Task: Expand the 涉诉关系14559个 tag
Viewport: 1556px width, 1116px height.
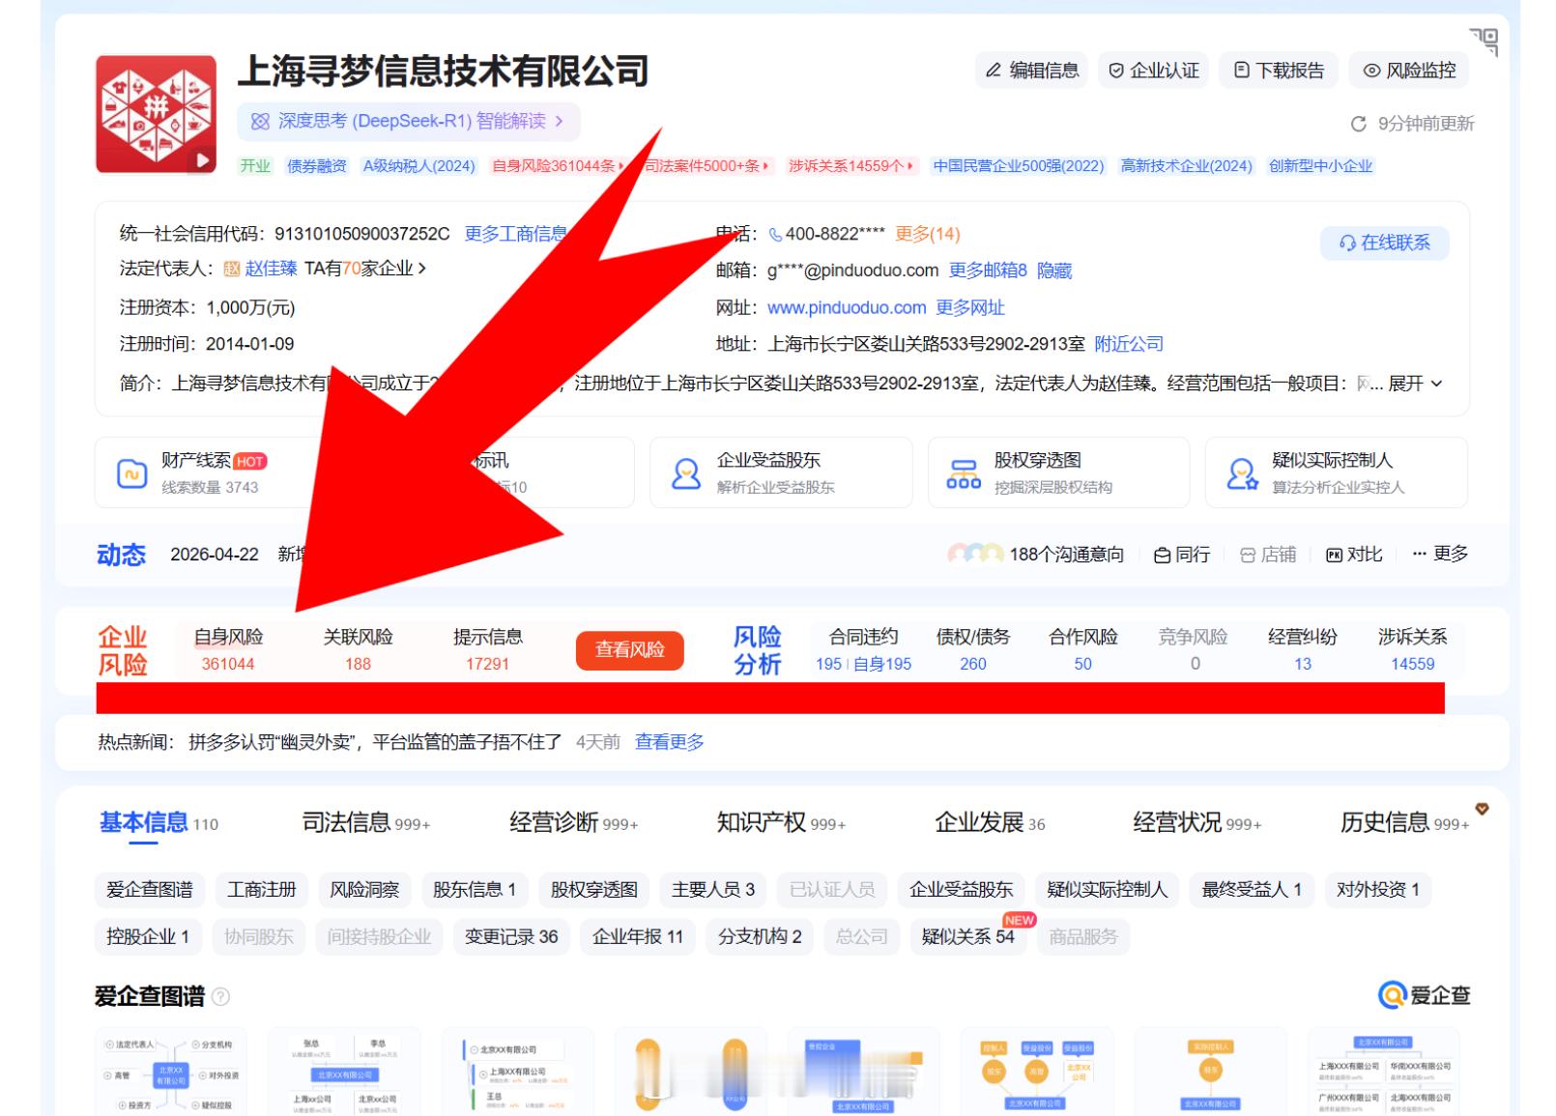Action: tap(850, 165)
